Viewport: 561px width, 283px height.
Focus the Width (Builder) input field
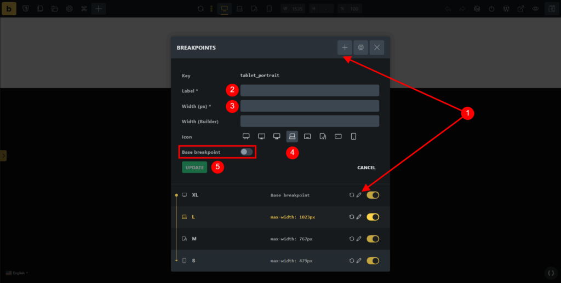[310, 121]
